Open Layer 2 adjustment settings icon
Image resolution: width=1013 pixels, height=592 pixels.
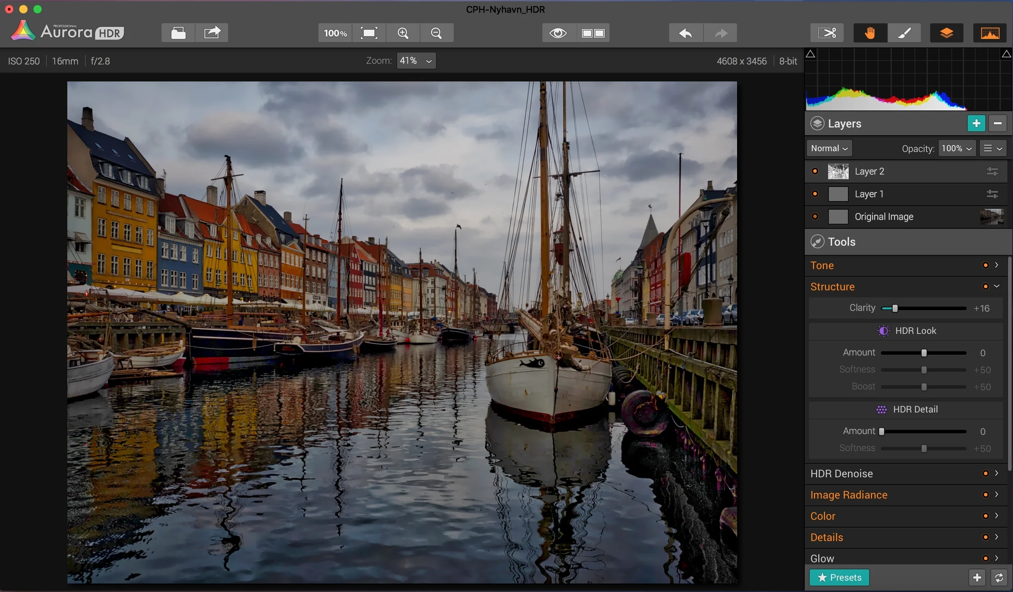pyautogui.click(x=992, y=171)
